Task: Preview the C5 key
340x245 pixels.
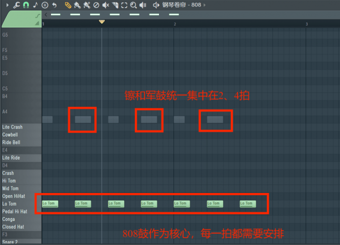Action: tap(21, 88)
